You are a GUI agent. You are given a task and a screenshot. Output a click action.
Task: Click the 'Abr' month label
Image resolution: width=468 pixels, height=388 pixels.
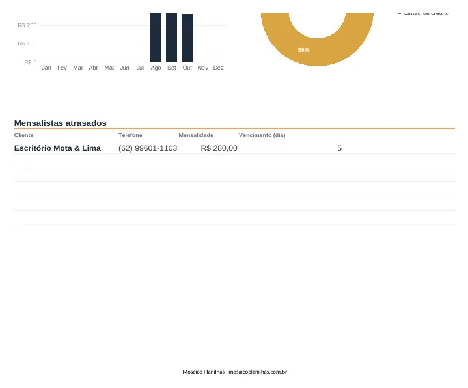[94, 68]
